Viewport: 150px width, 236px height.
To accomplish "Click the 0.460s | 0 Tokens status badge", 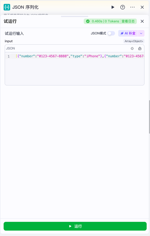I will coord(105,21).
